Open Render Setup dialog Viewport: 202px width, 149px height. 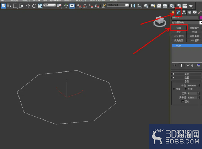click(x=179, y=6)
